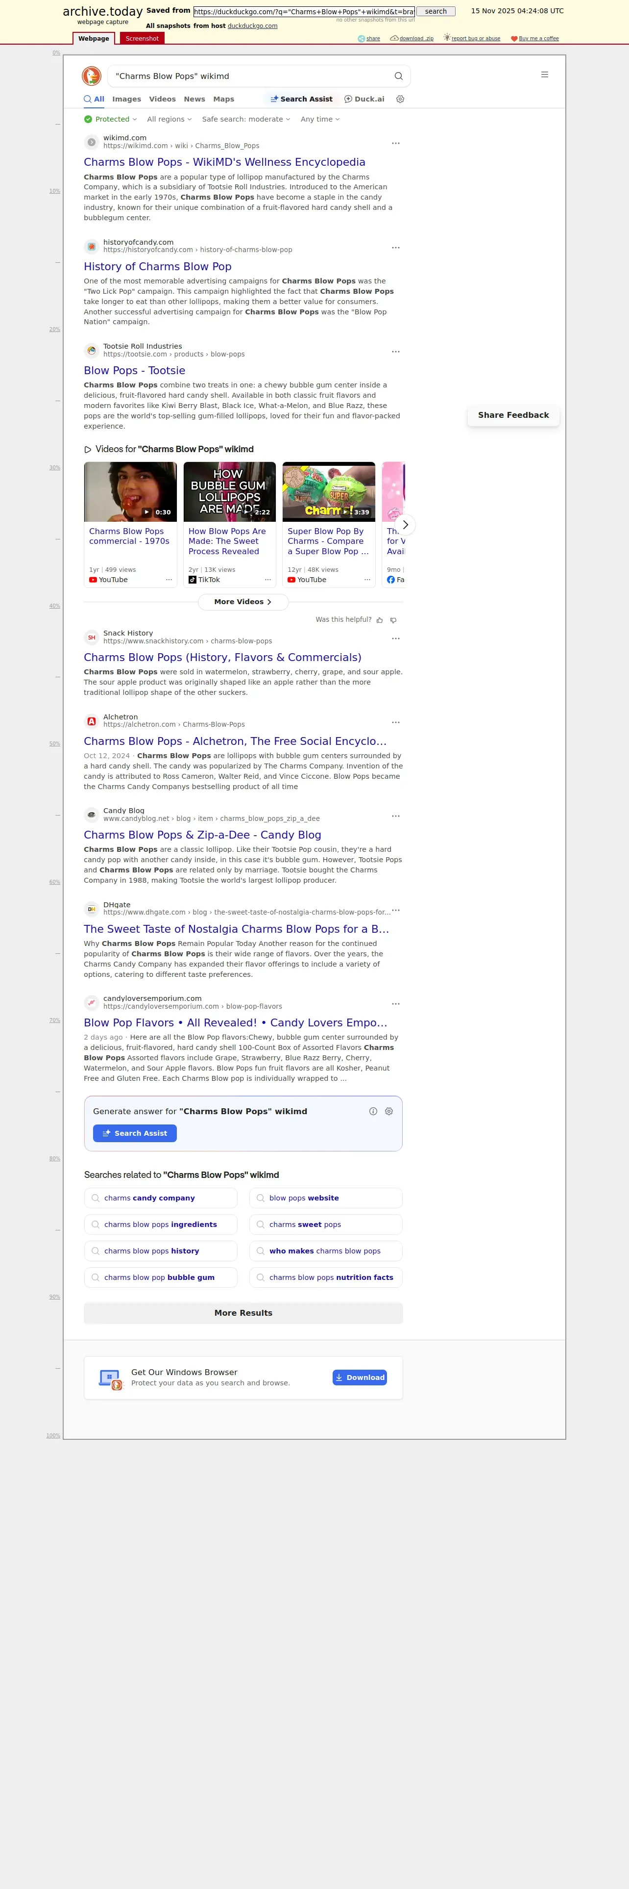Open options menu for Alchetron result

click(x=395, y=722)
